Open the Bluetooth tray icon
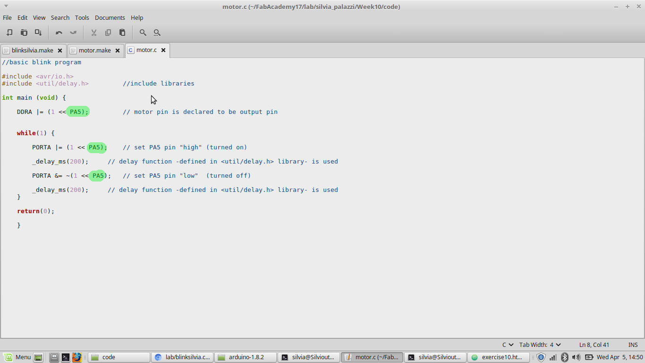Screen dimensions: 645x363 coord(564,357)
